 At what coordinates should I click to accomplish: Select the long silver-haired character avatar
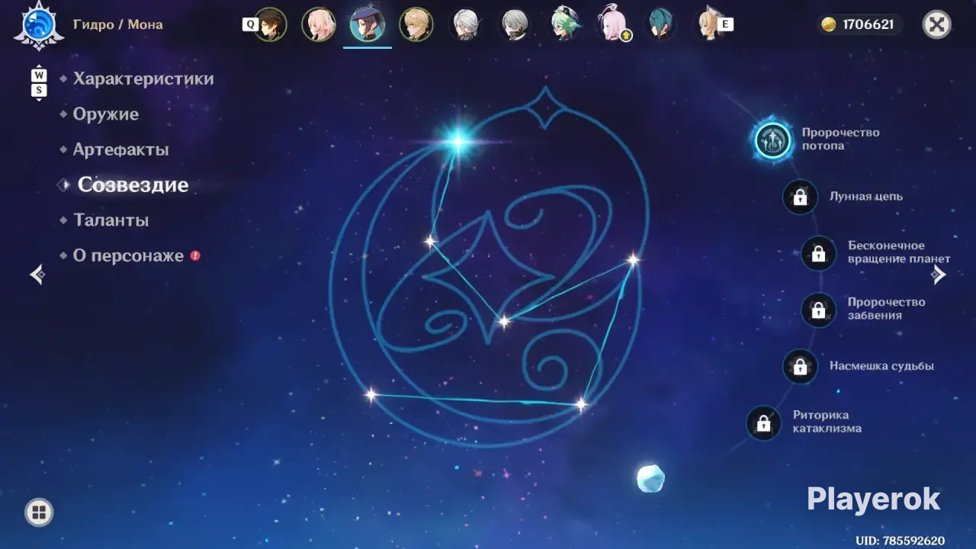(465, 24)
